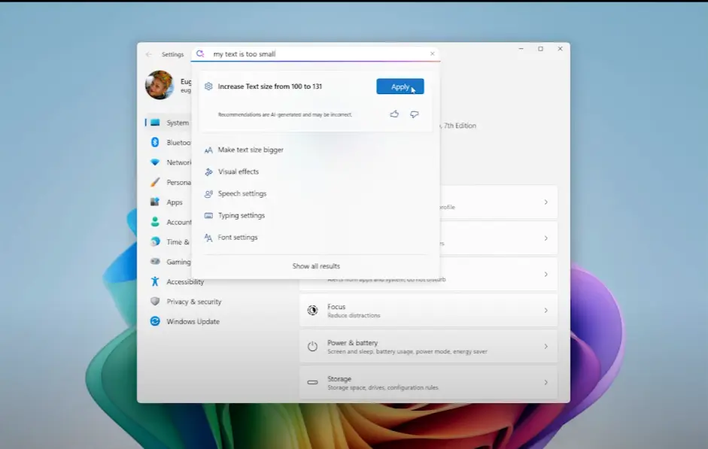Click the Accessibility figure icon
The width and height of the screenshot is (708, 449).
point(155,281)
